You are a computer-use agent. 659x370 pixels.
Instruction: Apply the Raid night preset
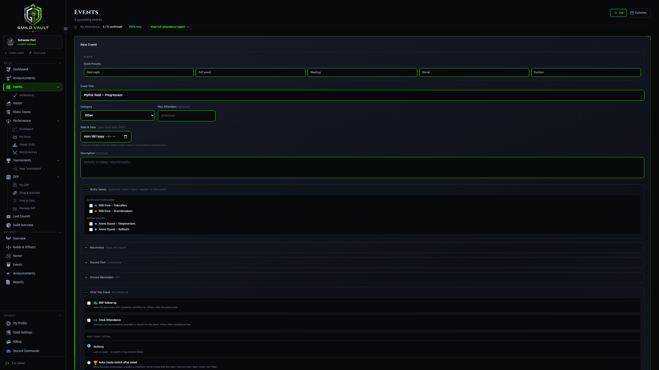[x=138, y=72]
